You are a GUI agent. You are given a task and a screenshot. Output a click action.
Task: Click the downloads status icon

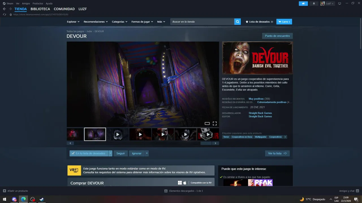coord(166,191)
